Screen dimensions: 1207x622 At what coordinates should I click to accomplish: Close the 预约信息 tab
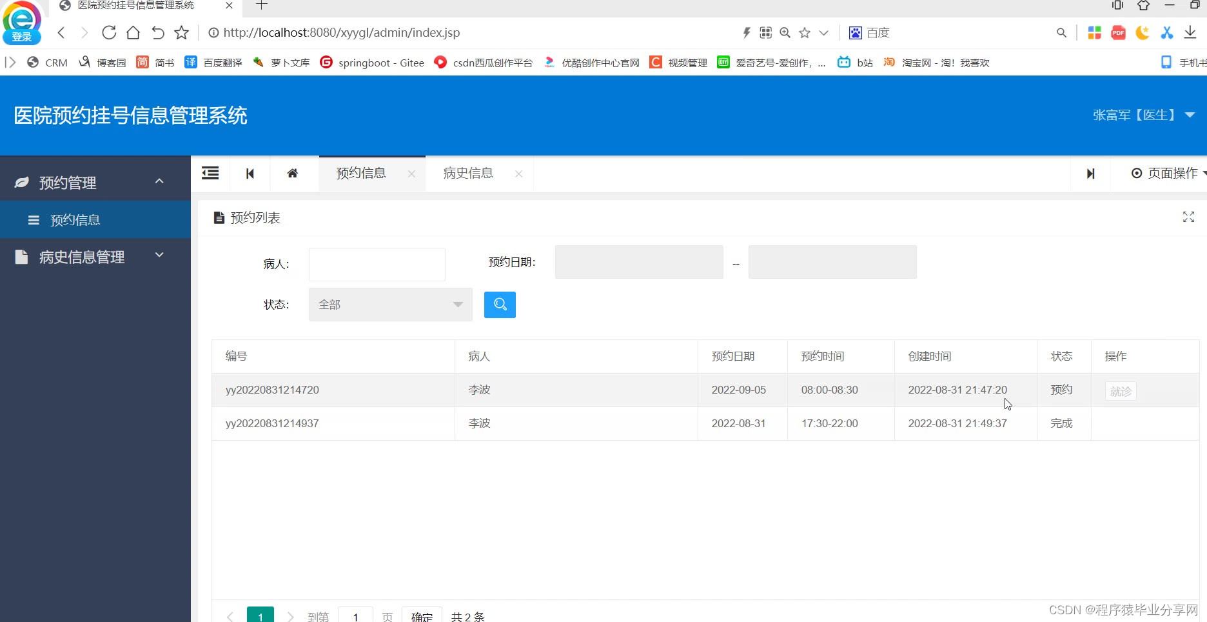pyautogui.click(x=411, y=174)
